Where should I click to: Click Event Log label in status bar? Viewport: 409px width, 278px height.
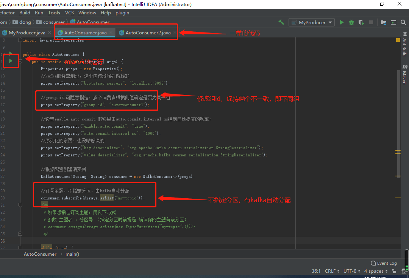387,263
